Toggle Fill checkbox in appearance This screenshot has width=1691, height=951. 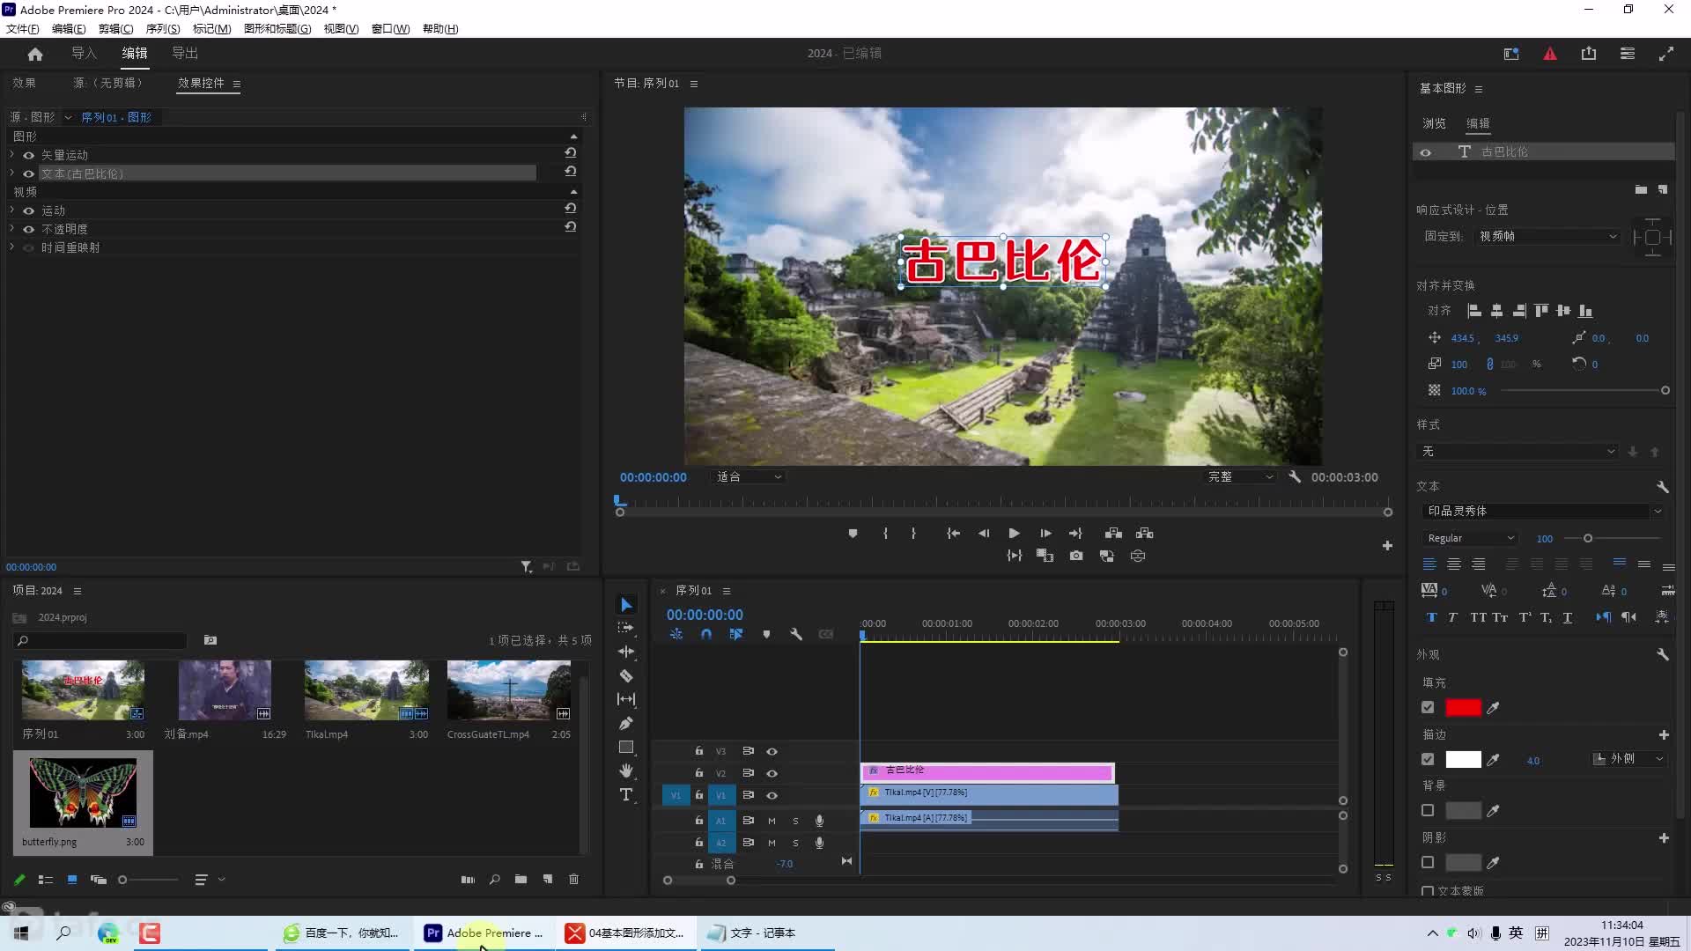[1428, 707]
